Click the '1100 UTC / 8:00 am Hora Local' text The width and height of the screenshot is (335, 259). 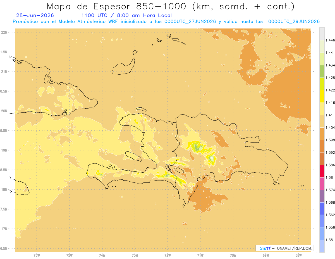coord(126,16)
